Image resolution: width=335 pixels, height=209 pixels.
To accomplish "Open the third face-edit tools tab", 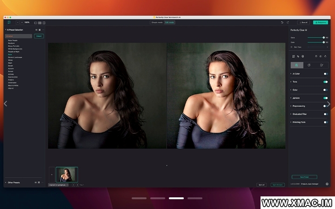I will pos(322,65).
